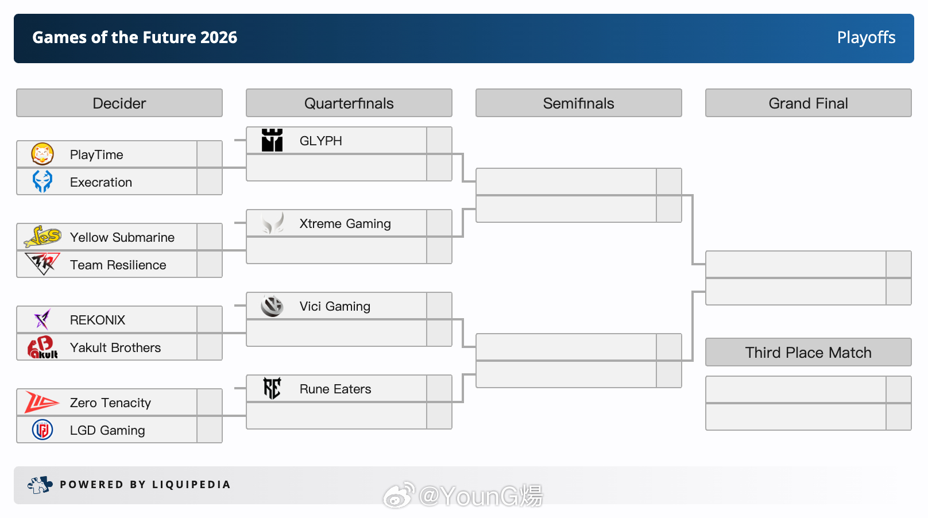Click the Liquipedia logo in footer
928x518 pixels.
[40, 485]
